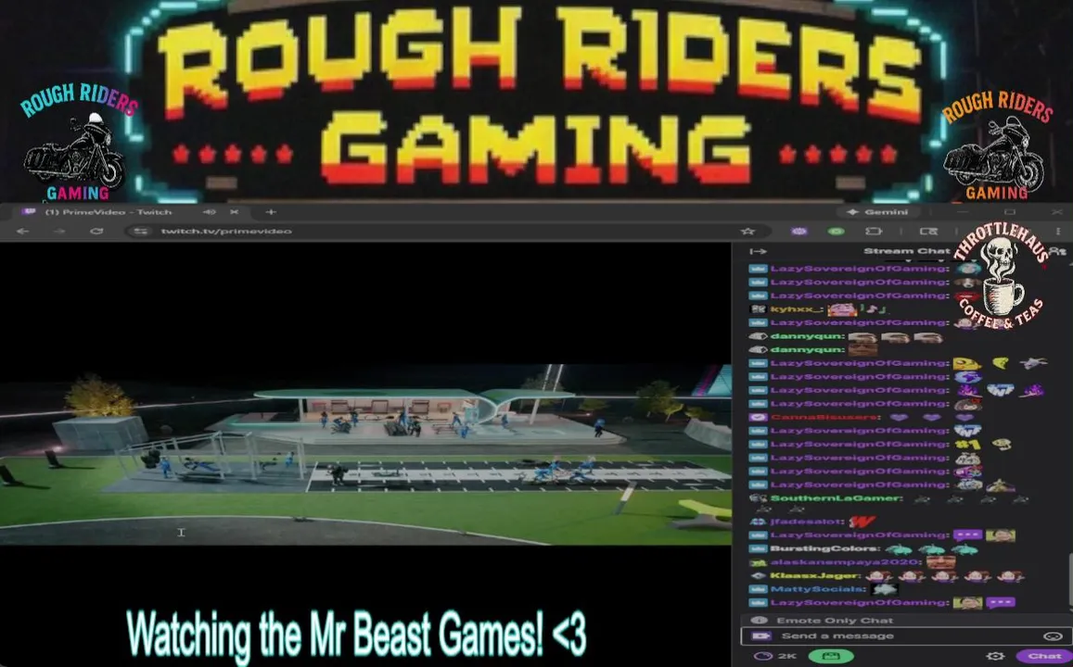1073x667 pixels.
Task: Open the channel points balance 2K
Action: click(x=777, y=656)
